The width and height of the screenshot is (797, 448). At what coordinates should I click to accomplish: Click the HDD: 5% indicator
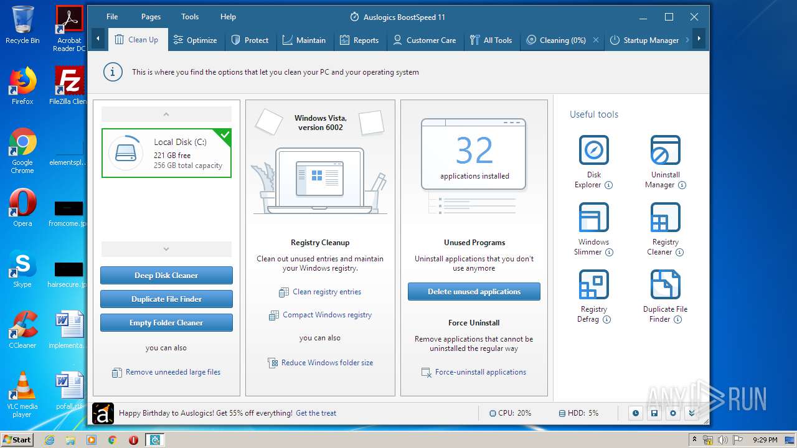click(578, 413)
